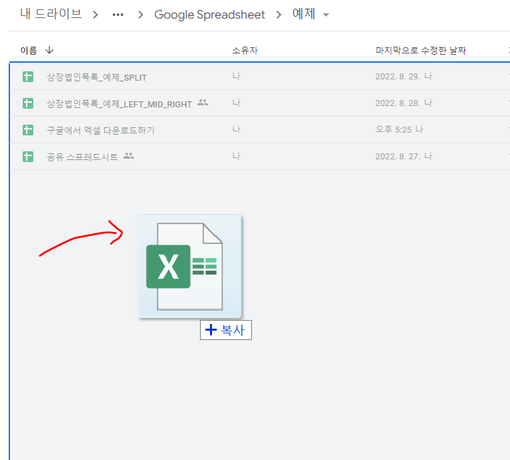The image size is (510, 460).
Task: Open the Google Spreadsheet breadcrumb folder
Action: (209, 15)
